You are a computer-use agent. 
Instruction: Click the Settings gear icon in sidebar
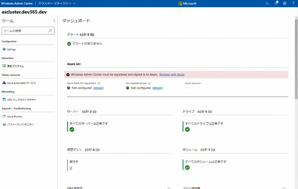click(4, 49)
